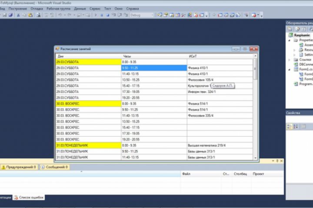
Task: Expand the Ссылки references node
Action: (289, 60)
